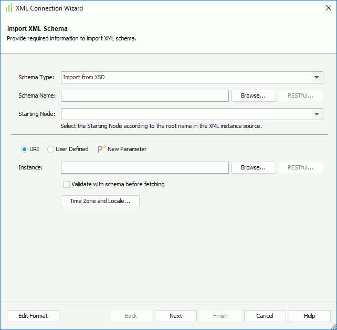Image resolution: width=337 pixels, height=330 pixels.
Task: Click the Import XML Schema heading
Action: pyautogui.click(x=37, y=28)
